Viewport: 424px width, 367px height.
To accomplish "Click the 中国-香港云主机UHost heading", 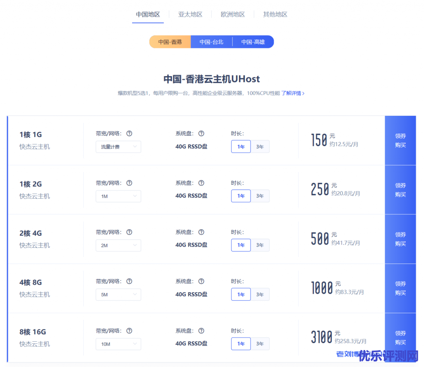I will tap(212, 79).
